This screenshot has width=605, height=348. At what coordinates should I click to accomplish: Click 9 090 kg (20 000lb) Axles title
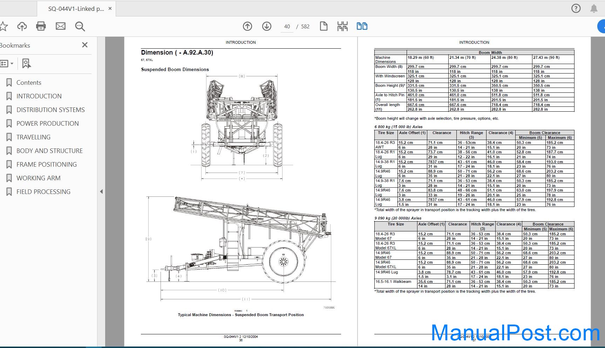coord(398,218)
